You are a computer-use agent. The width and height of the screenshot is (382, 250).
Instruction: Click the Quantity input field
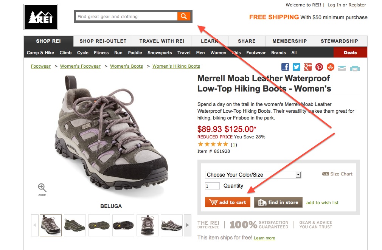point(212,186)
